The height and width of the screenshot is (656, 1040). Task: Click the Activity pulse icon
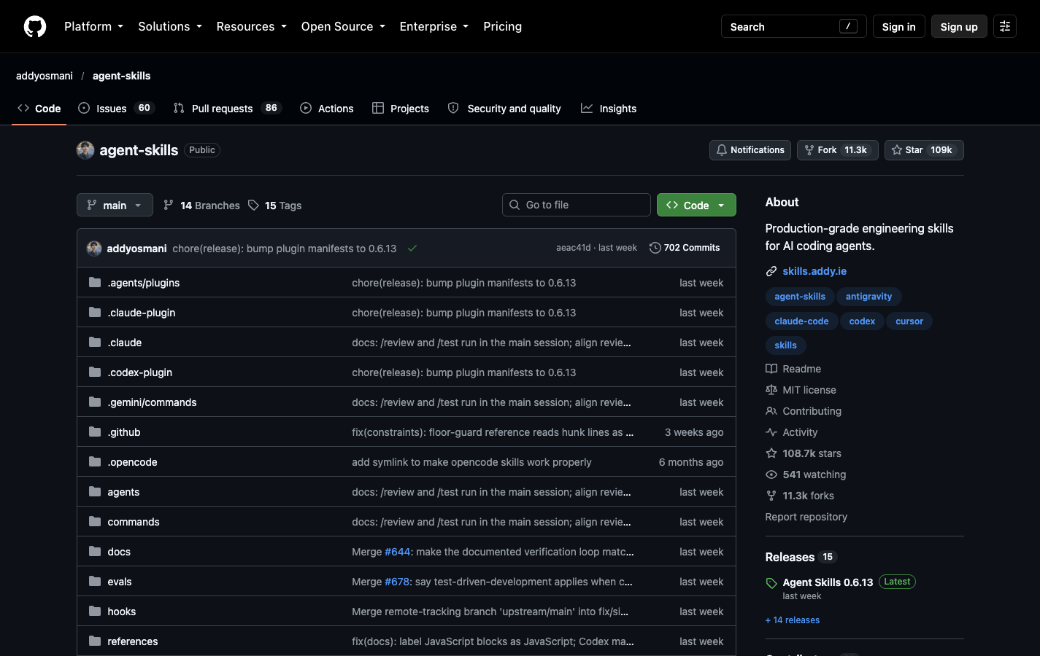(771, 432)
